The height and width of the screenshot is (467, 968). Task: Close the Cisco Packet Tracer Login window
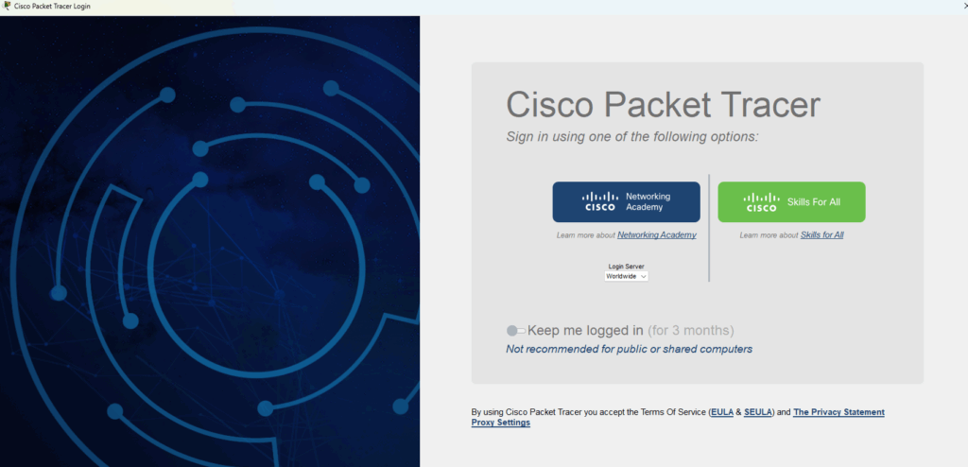(963, 6)
